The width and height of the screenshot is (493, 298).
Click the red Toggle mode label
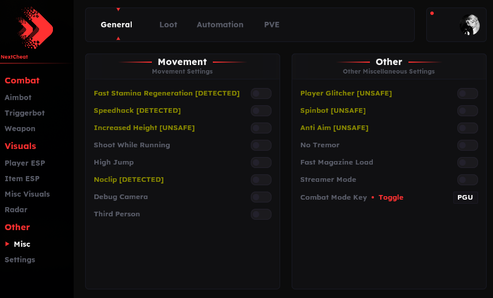[391, 197]
